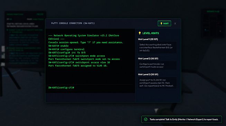
Task: Click 'Console session opened' message line
Action: [86, 42]
